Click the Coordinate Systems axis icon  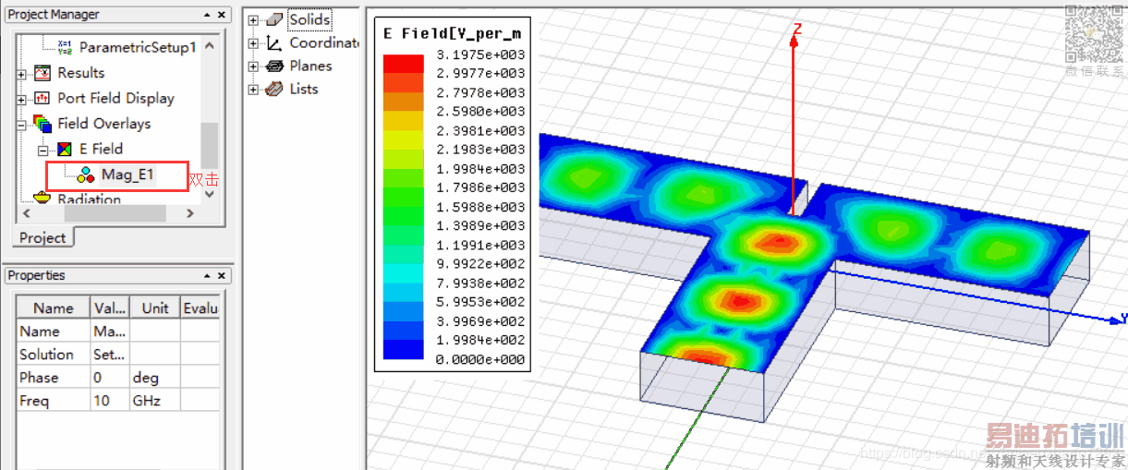(x=274, y=42)
